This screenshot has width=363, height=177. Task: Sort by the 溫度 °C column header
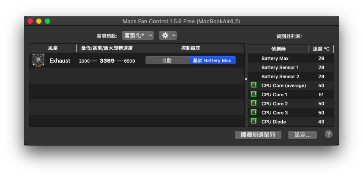(x=321, y=49)
